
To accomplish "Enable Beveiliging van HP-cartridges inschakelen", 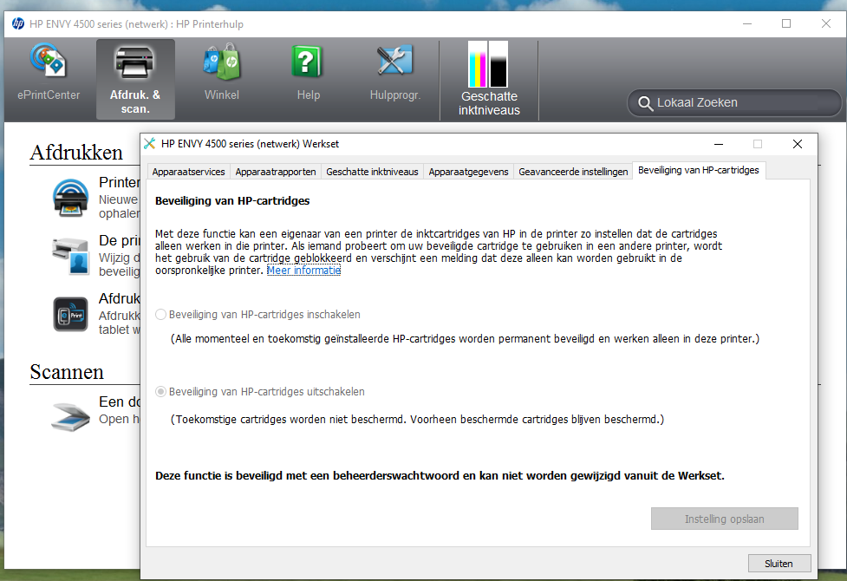I will (x=160, y=315).
